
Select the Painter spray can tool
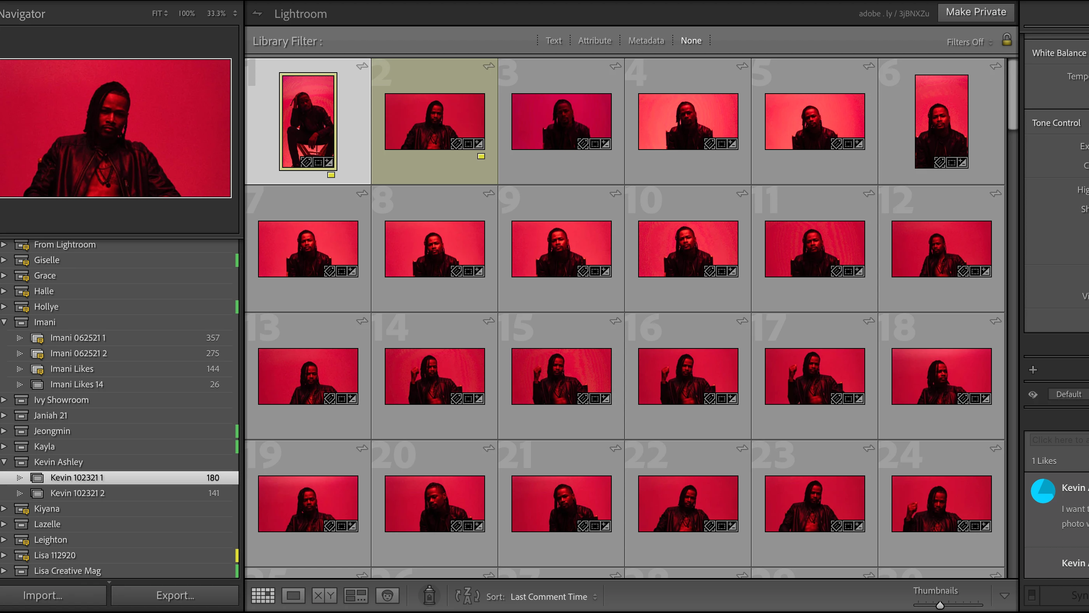click(429, 595)
